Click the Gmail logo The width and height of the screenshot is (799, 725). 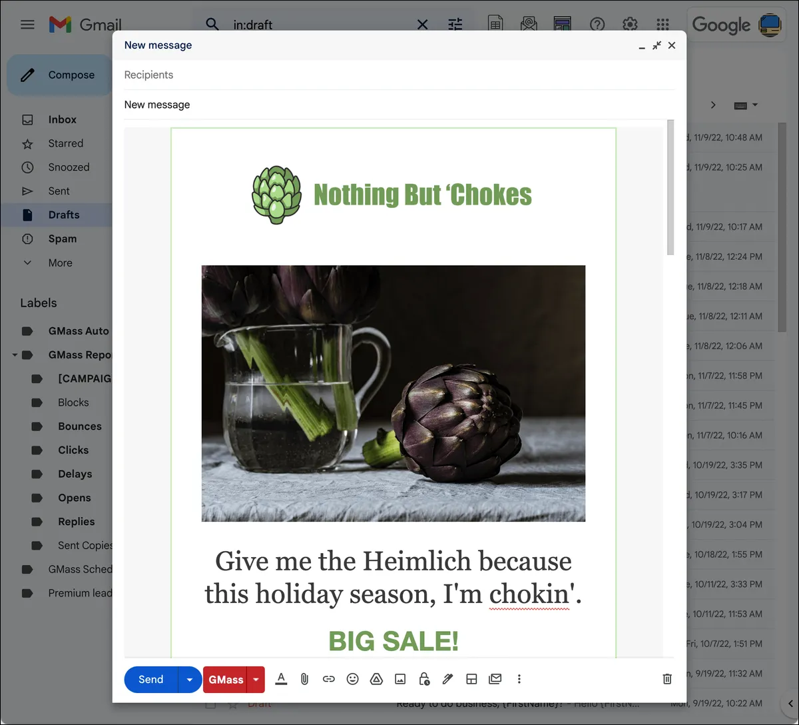tap(85, 25)
